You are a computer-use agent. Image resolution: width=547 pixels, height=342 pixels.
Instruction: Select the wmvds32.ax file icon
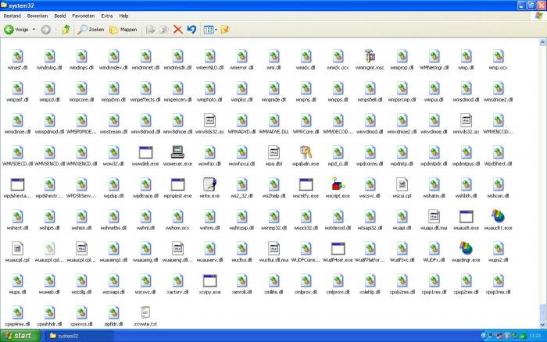[466, 120]
